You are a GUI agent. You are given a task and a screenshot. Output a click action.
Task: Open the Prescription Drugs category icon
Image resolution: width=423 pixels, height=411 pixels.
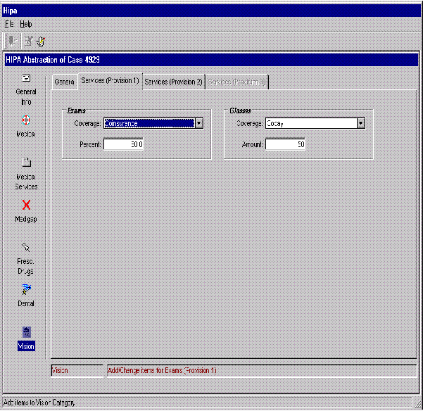(26, 247)
